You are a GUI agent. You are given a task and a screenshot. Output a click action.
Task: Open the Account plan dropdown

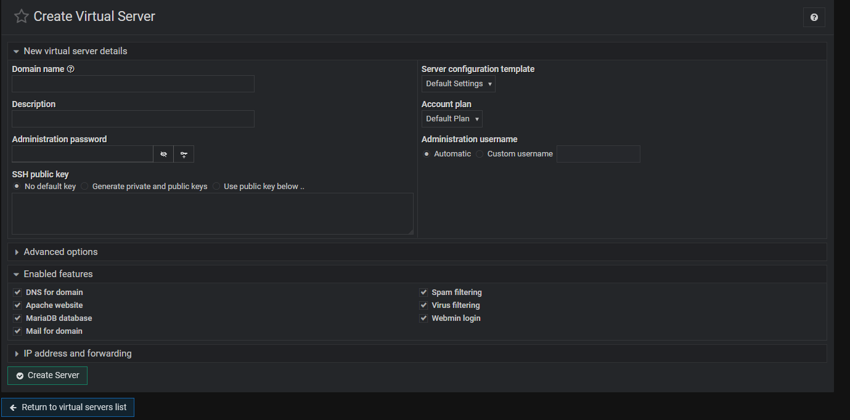452,119
